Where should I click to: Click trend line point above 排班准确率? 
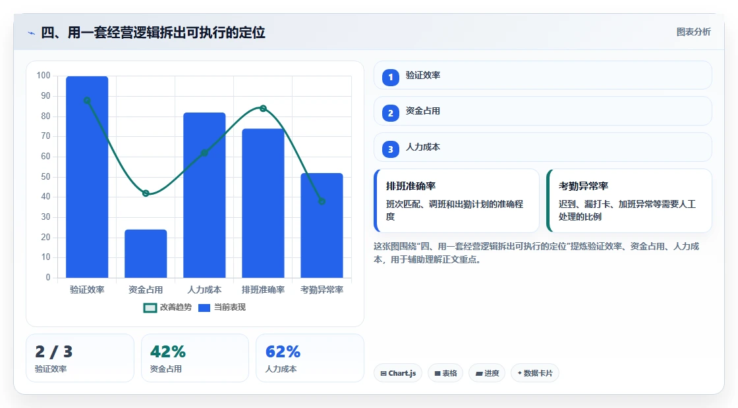pos(263,109)
